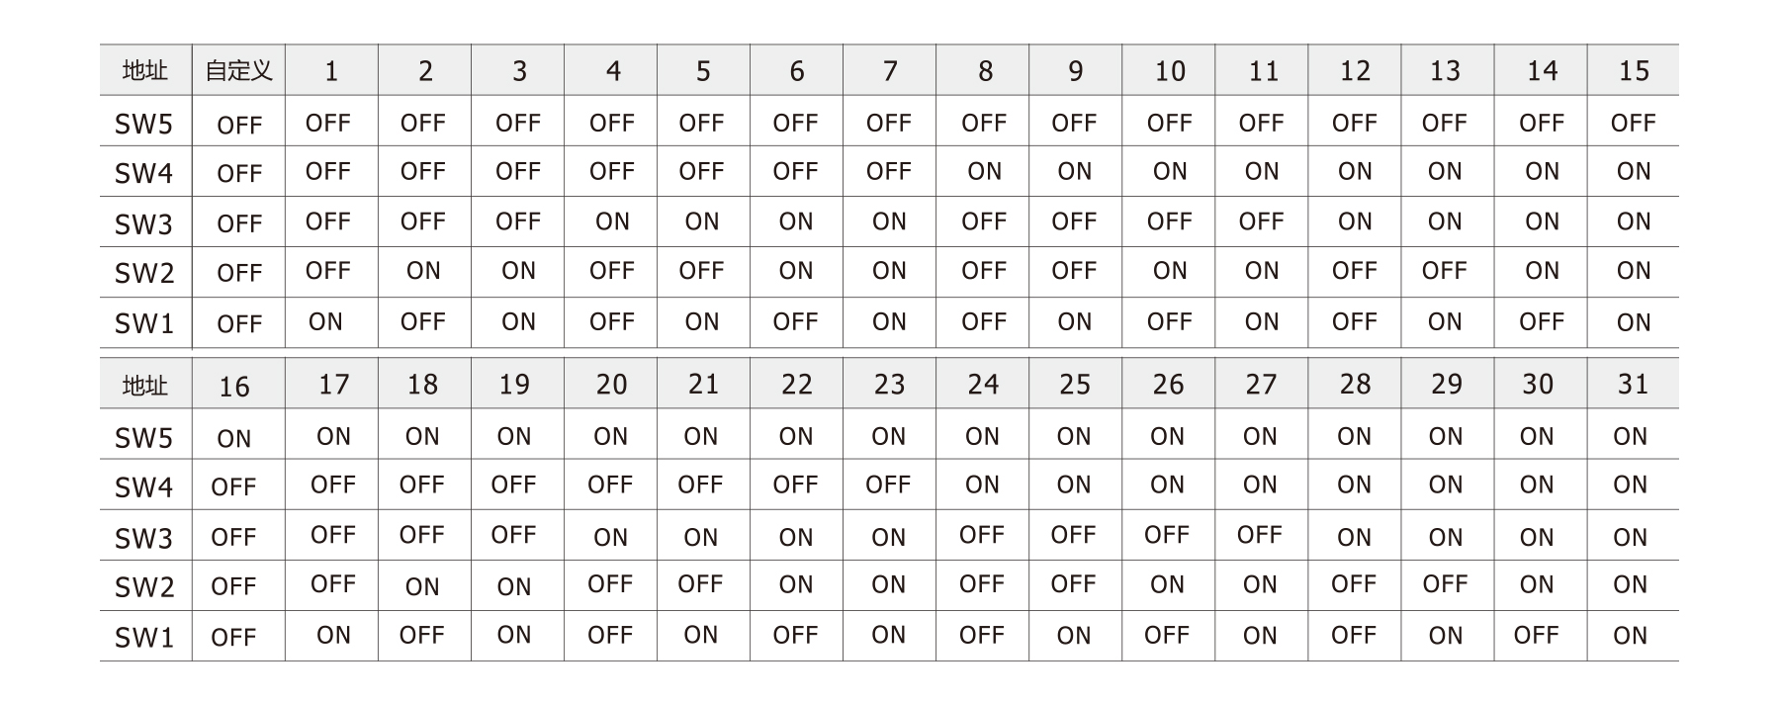The image size is (1780, 704).
Task: Select the 地址 header in the lower table
Action: pyautogui.click(x=144, y=386)
